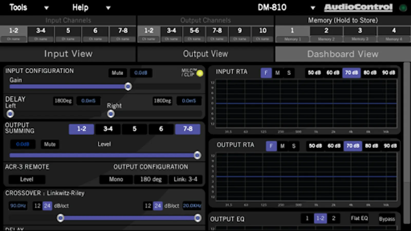Expand the Help dropdown arrow

point(108,8)
